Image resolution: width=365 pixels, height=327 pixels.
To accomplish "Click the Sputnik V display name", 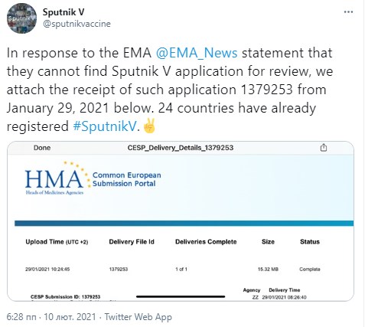I will point(64,12).
